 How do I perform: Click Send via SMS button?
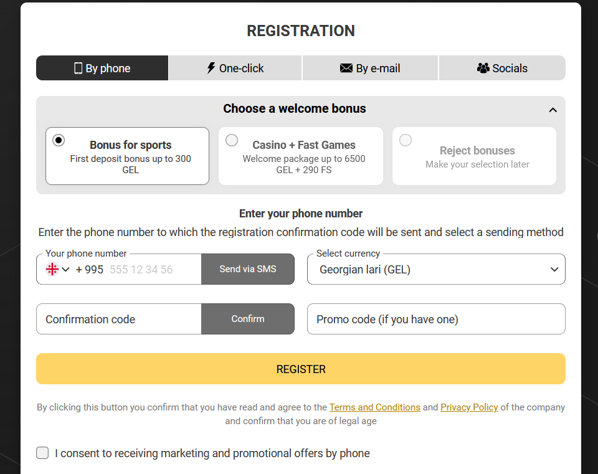[x=247, y=268]
